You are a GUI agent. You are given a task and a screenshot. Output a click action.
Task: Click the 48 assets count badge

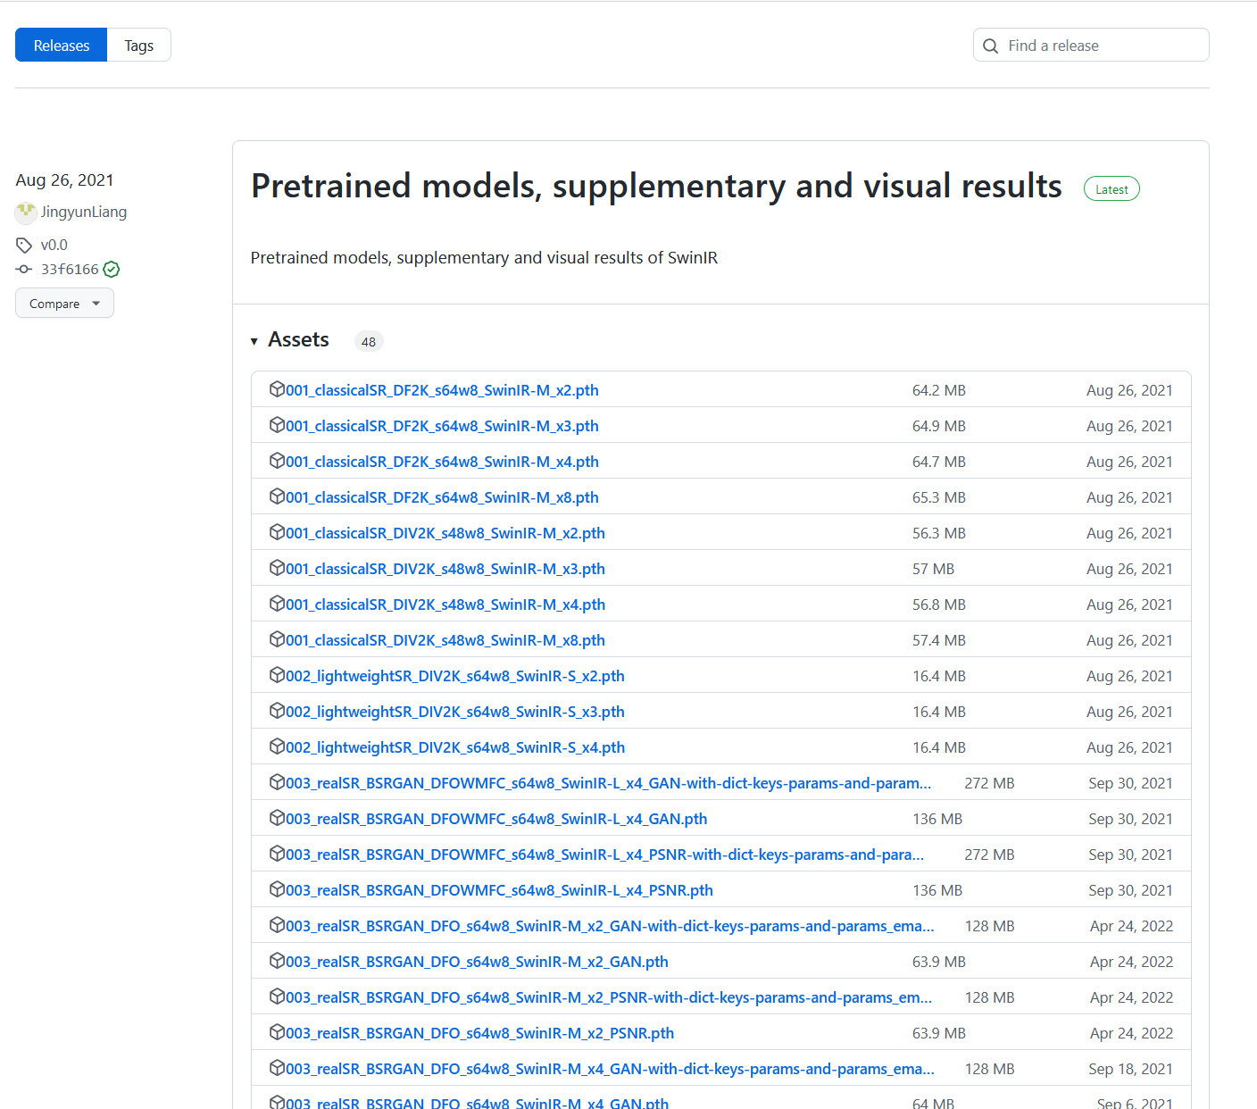369,341
